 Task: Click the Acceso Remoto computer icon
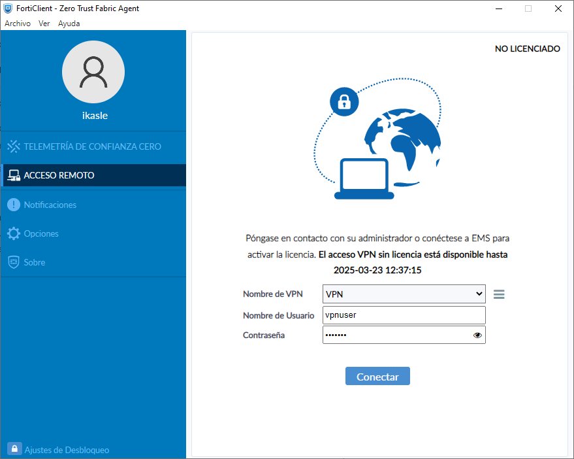14,175
